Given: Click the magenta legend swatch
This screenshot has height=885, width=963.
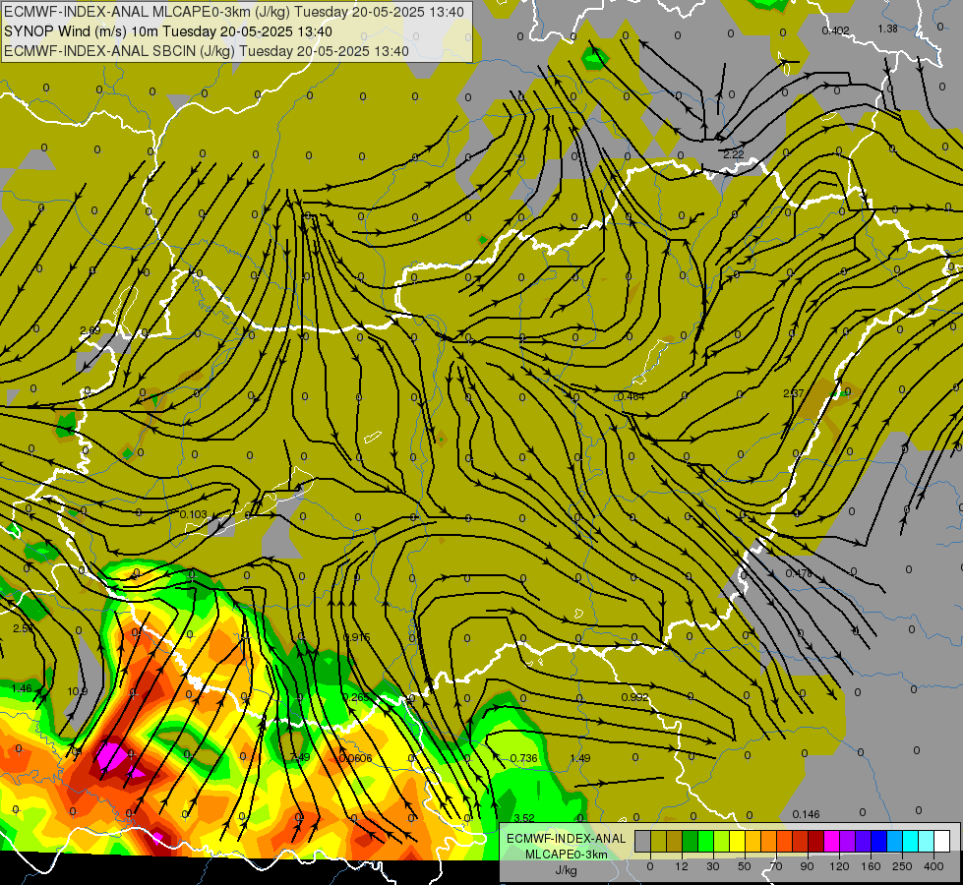Looking at the screenshot, I should [x=831, y=841].
